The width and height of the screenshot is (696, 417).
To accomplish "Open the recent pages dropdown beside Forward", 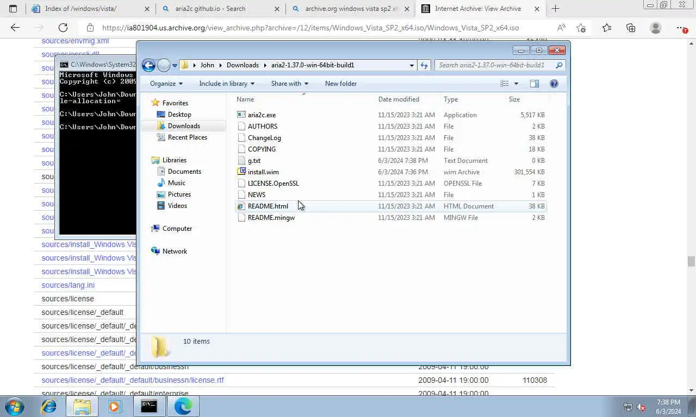I will [x=175, y=65].
